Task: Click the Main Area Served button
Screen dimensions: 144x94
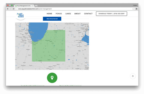Action: (52, 19)
